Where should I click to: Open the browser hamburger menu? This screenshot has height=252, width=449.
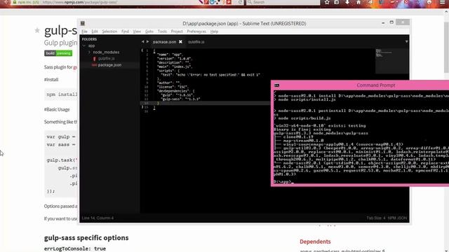(x=443, y=2)
